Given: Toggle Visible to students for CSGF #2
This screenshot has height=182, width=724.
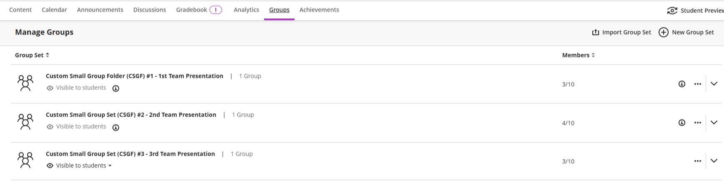Looking at the screenshot, I should [x=77, y=127].
